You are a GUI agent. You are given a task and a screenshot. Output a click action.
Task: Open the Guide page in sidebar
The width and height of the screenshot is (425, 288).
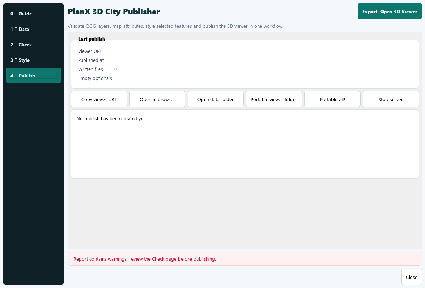[x=33, y=14]
